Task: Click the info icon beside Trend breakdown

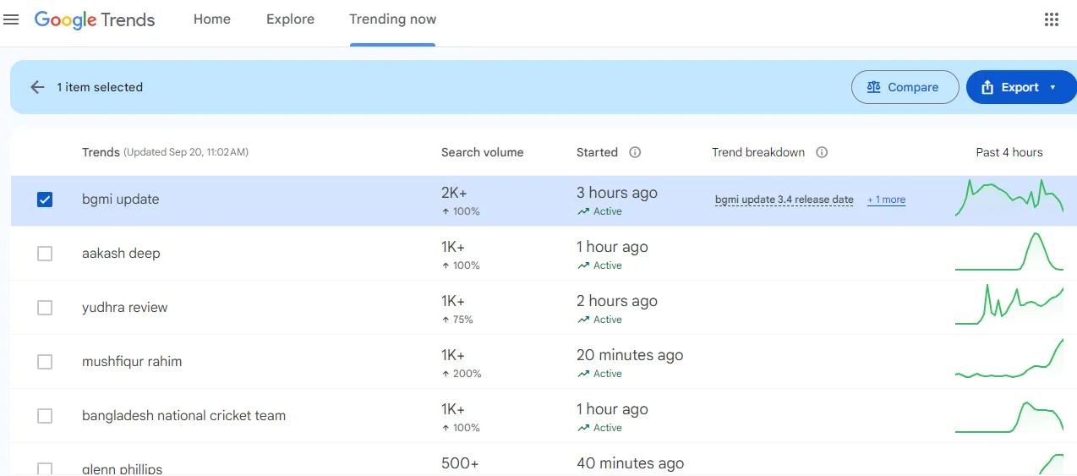Action: click(x=822, y=152)
